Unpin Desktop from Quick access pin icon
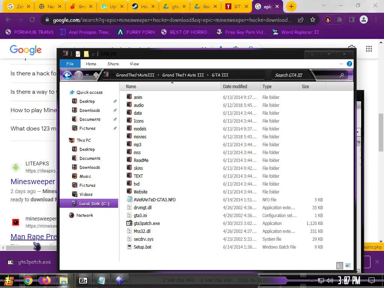Image resolution: width=384 pixels, height=288 pixels. (x=115, y=101)
